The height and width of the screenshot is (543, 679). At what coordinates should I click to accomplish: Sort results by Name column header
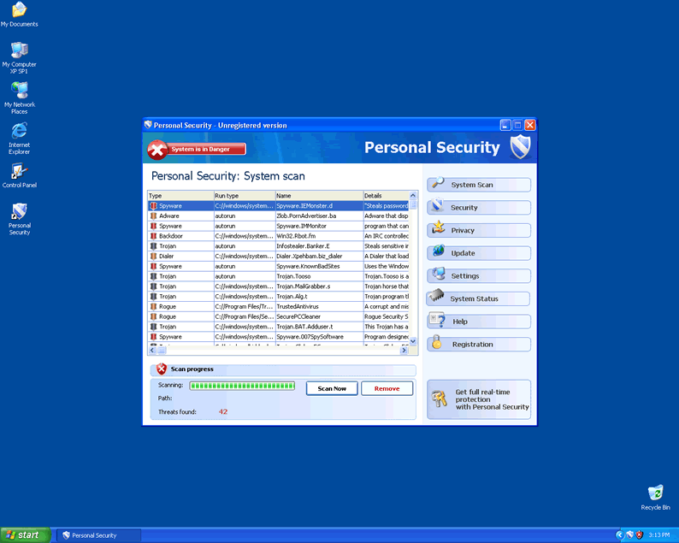[318, 196]
